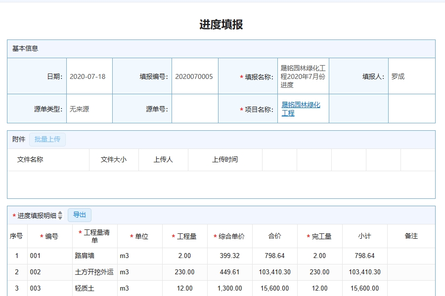Image resolution: width=445 pixels, height=296 pixels.
Task: Select the 15,600.00 合价 cell
Action: [x=275, y=288]
